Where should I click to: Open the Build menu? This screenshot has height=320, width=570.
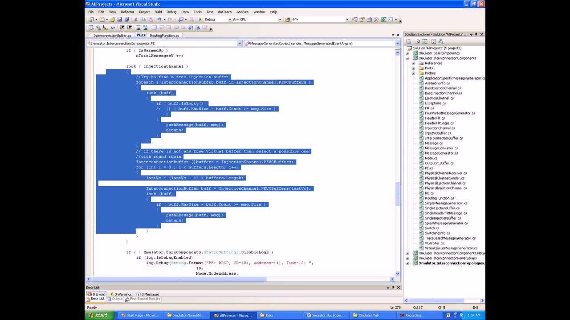pyautogui.click(x=158, y=12)
